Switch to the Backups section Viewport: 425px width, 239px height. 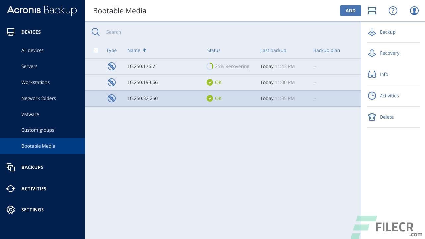pyautogui.click(x=32, y=167)
